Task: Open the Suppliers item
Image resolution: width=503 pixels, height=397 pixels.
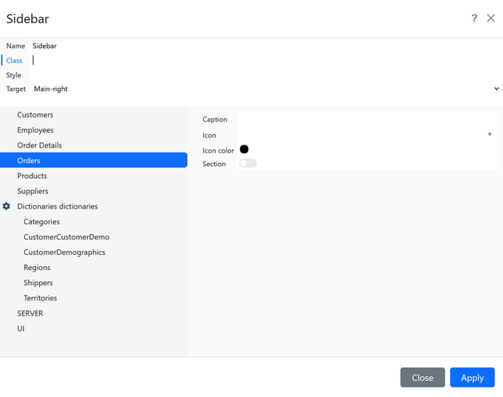Action: point(33,191)
